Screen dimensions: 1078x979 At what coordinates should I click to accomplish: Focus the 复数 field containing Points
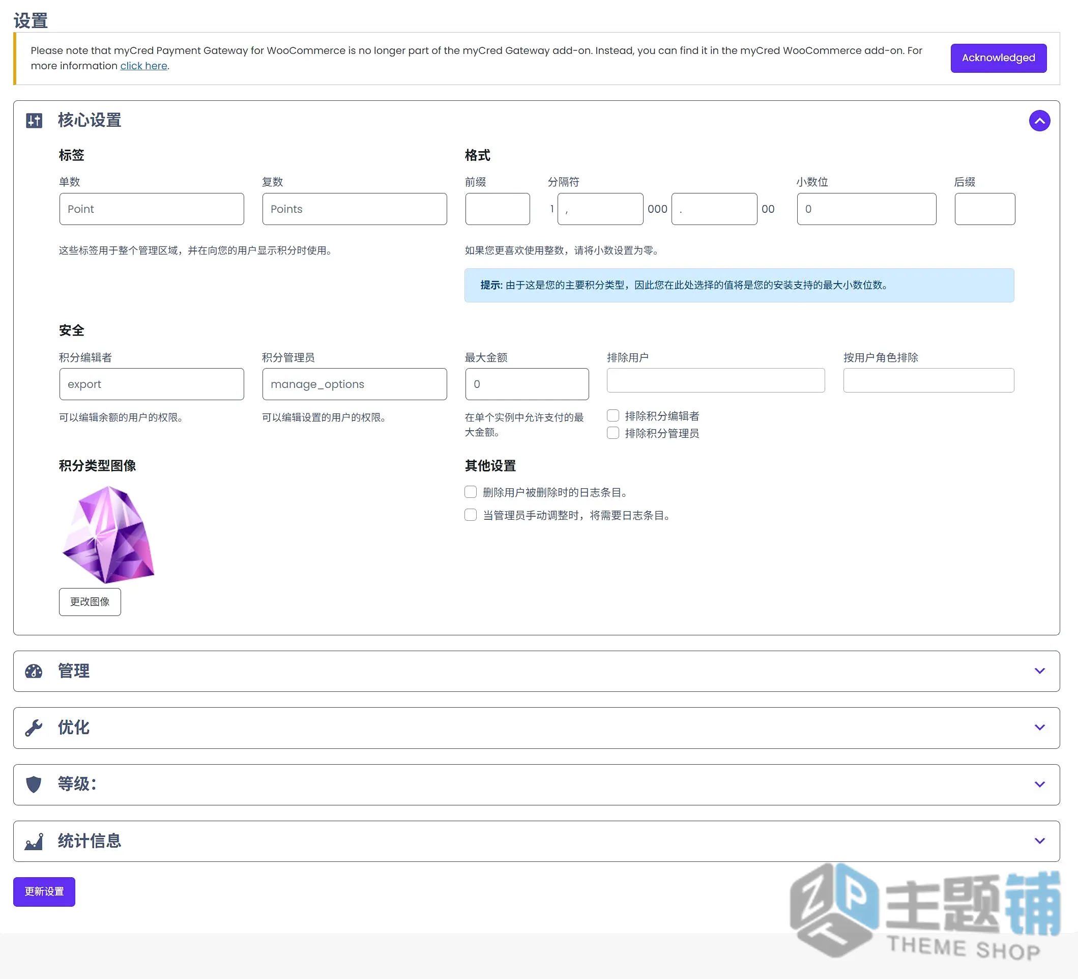[354, 209]
